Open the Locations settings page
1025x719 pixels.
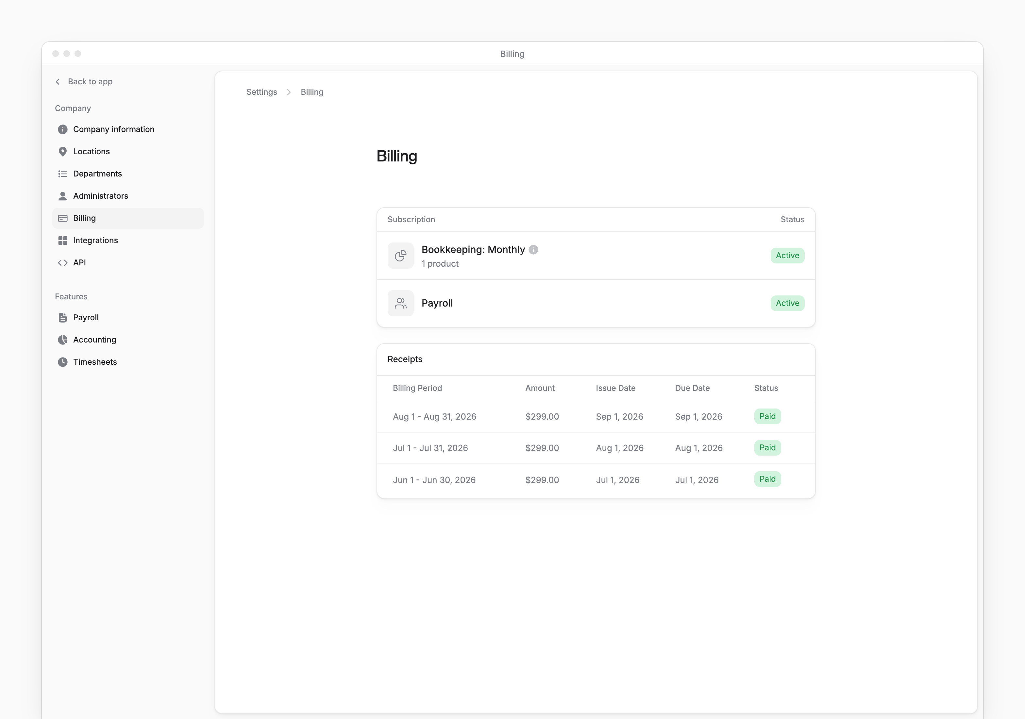coord(128,152)
